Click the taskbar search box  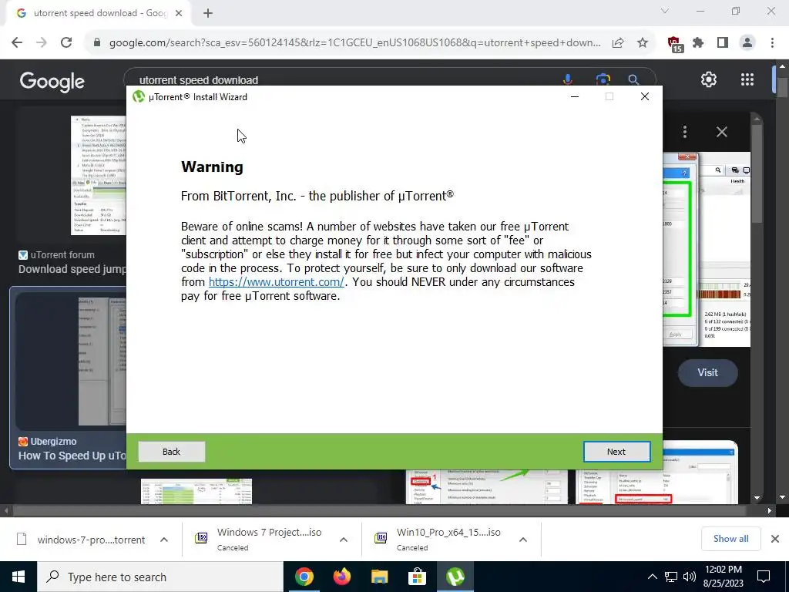coord(160,577)
